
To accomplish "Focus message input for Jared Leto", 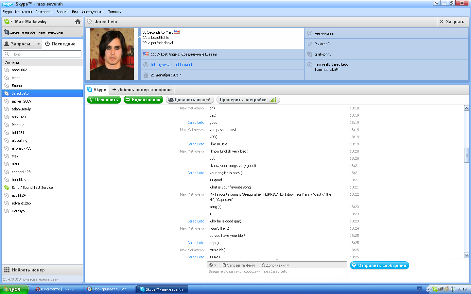I will point(277,274).
